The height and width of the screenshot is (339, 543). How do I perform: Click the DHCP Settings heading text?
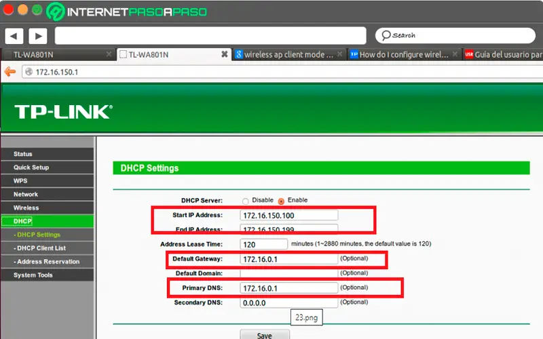click(149, 168)
